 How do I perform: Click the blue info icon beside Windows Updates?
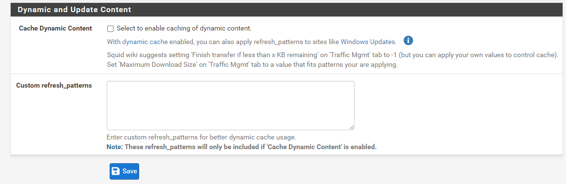pyautogui.click(x=408, y=41)
